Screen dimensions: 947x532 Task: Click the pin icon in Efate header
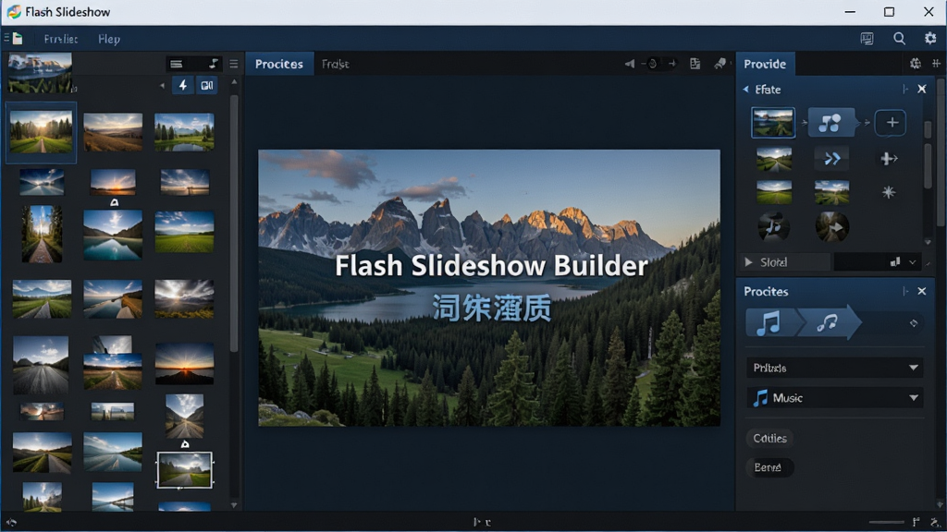tap(905, 90)
